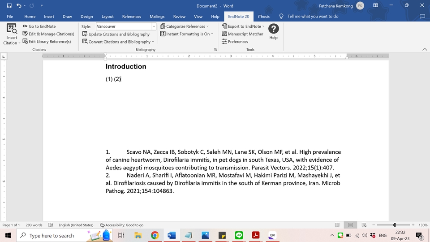
Task: Open word count showing 293 words
Action: 34,225
